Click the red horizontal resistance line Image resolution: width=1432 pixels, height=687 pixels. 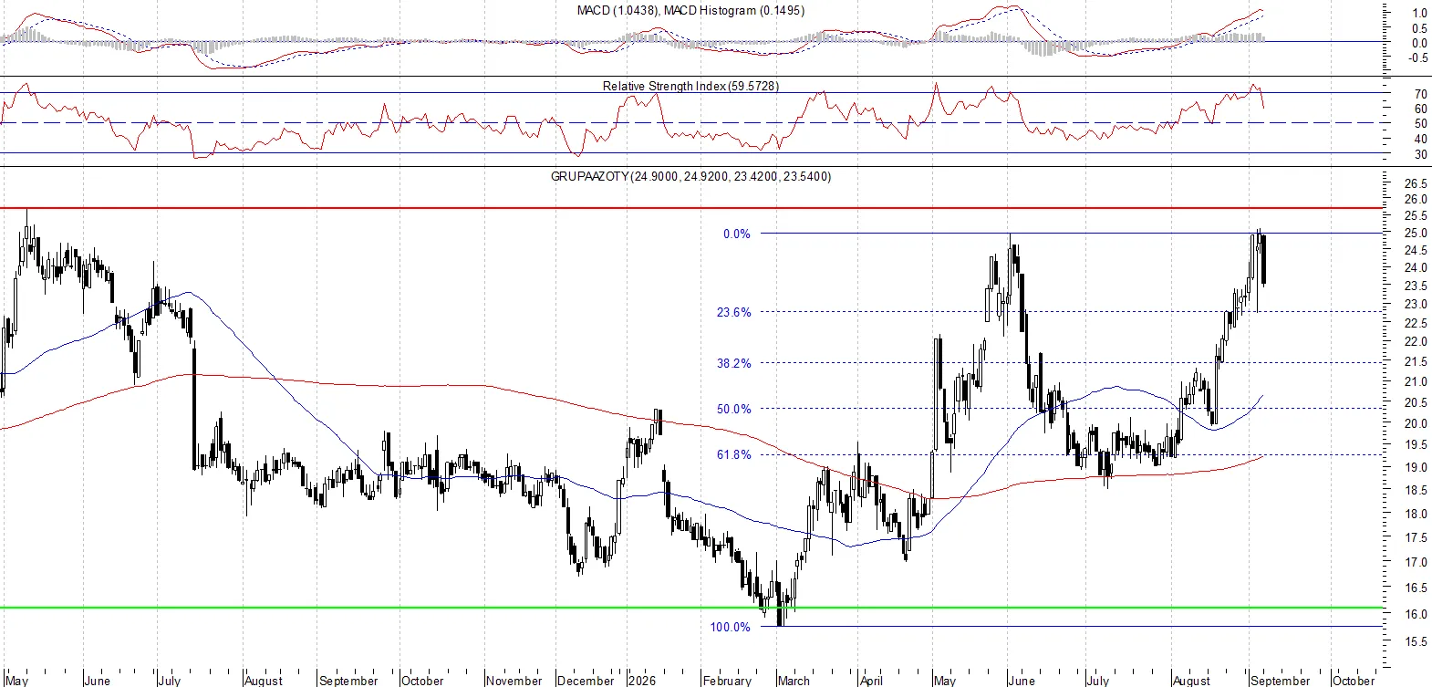[x=691, y=208]
